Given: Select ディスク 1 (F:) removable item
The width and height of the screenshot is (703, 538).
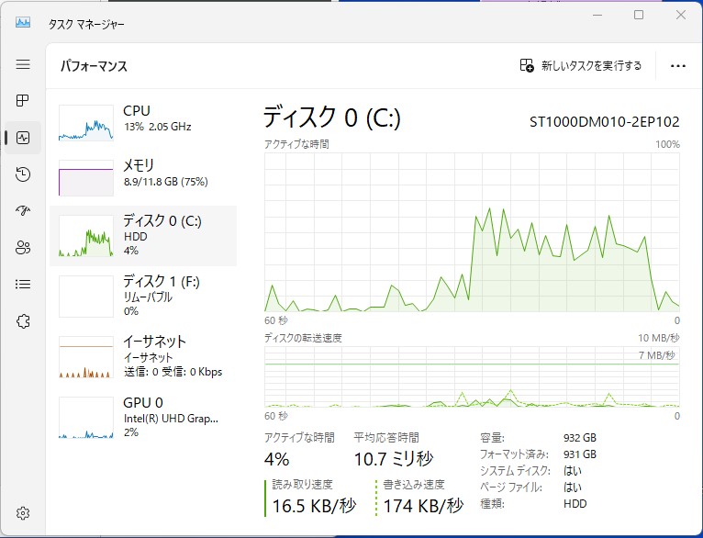Looking at the screenshot, I should coord(143,296).
